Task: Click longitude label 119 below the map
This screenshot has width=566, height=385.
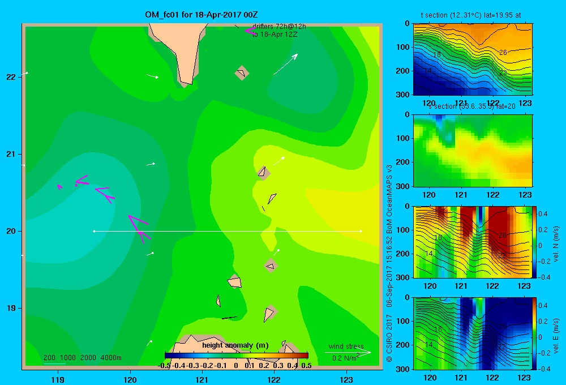Action: tap(58, 379)
